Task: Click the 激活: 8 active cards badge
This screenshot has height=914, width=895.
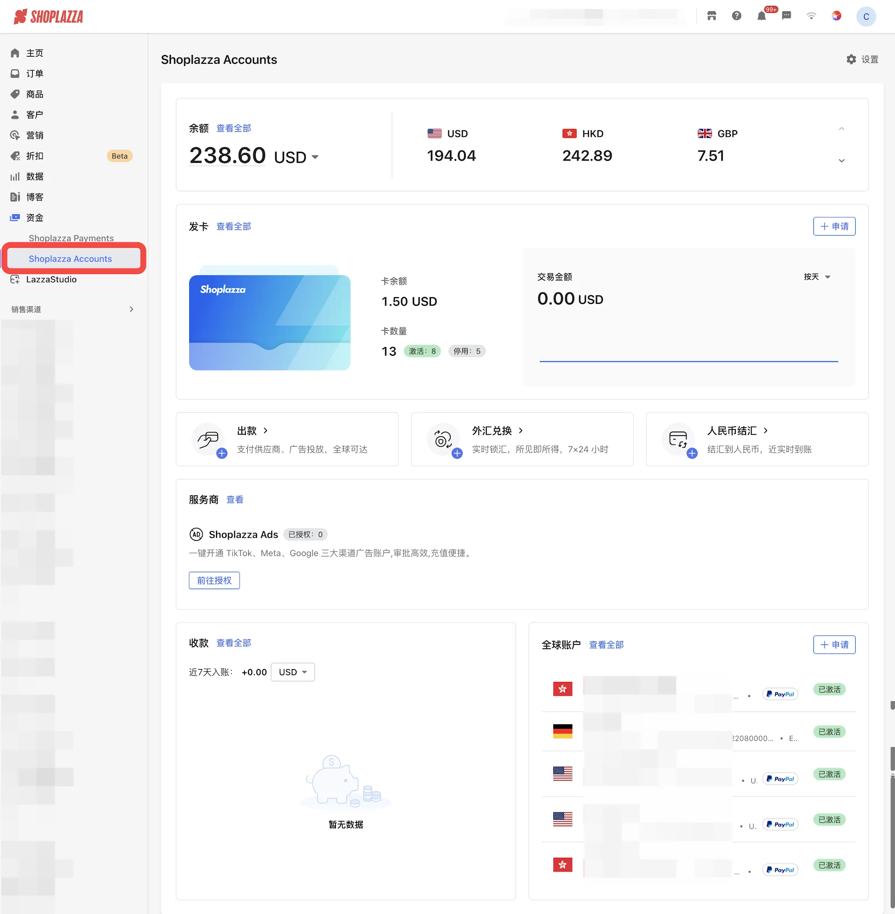Action: [422, 351]
